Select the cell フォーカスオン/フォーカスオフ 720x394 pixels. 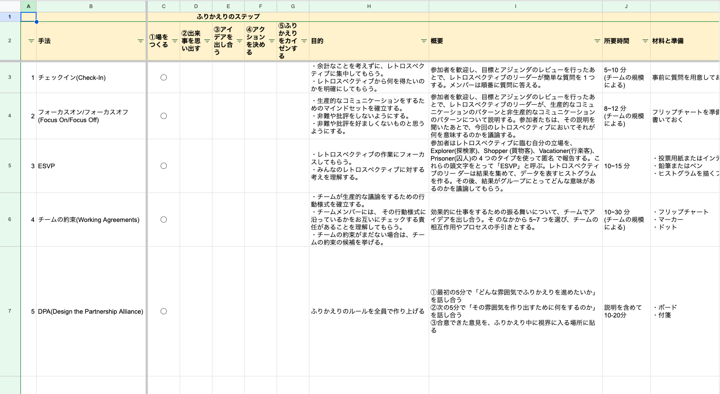(90, 115)
